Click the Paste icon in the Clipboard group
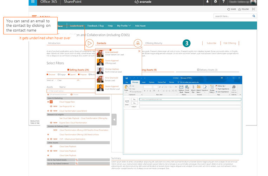Screen dimensions: 268x176 click(x=127, y=88)
